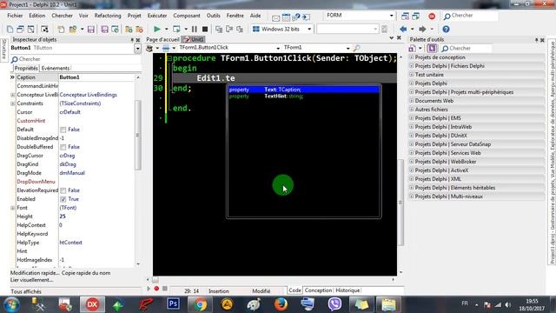Expand the Font property node
Viewport: 556px width, 313px height.
point(13,208)
